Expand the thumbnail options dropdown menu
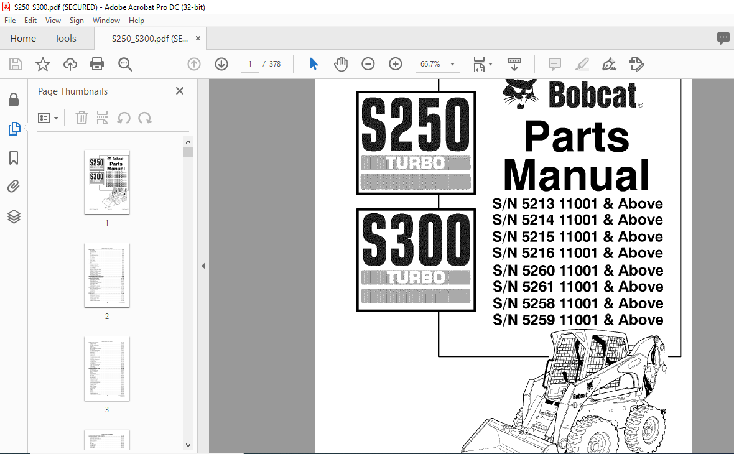This screenshot has width=734, height=454. pyautogui.click(x=49, y=118)
